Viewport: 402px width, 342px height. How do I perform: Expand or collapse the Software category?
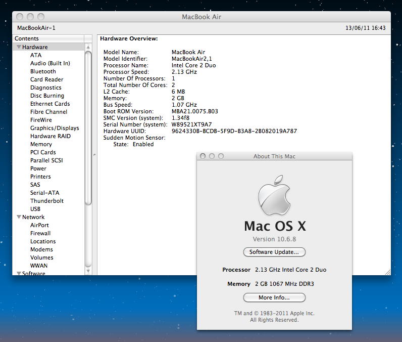[x=19, y=273]
